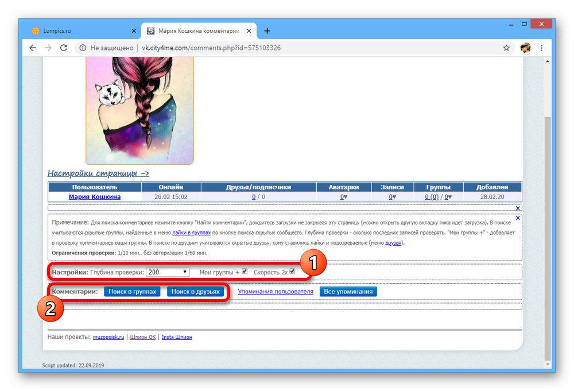Close the Lumpics.ru tab
The height and width of the screenshot is (391, 574).
[134, 31]
